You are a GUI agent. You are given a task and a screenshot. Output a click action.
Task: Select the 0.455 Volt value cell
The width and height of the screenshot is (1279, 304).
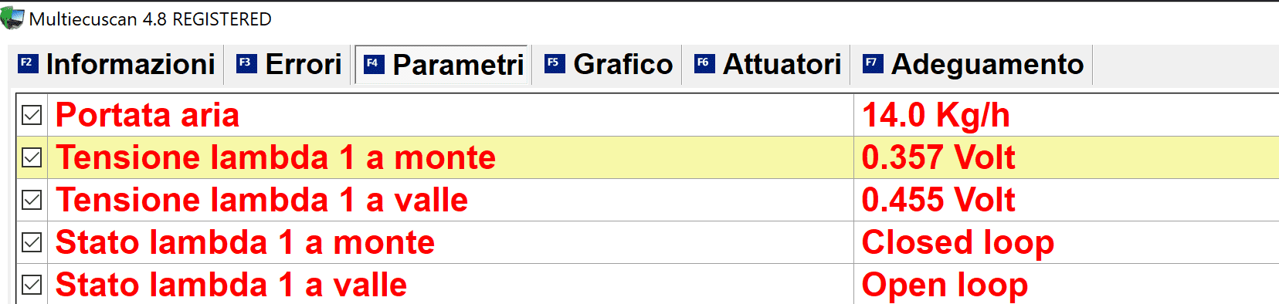pyautogui.click(x=1066, y=200)
